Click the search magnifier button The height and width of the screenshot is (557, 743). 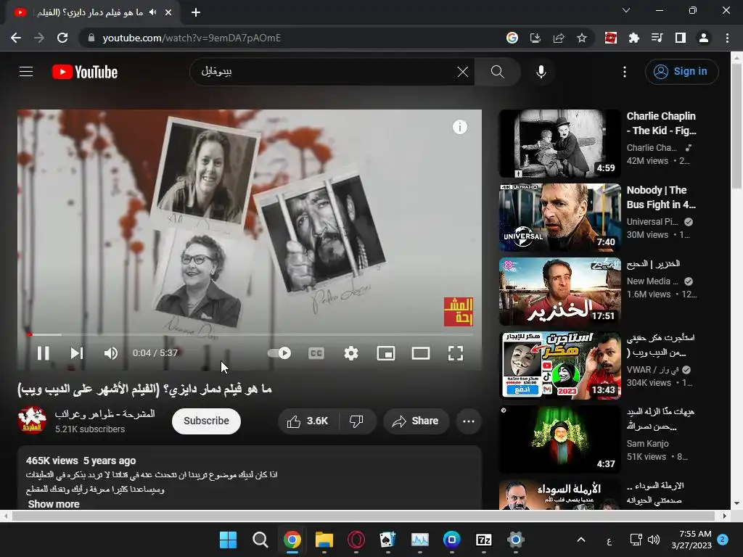pos(497,72)
